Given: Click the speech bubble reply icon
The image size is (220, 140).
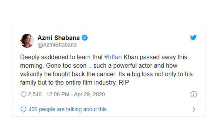Looking at the screenshot, I should click(23, 110).
